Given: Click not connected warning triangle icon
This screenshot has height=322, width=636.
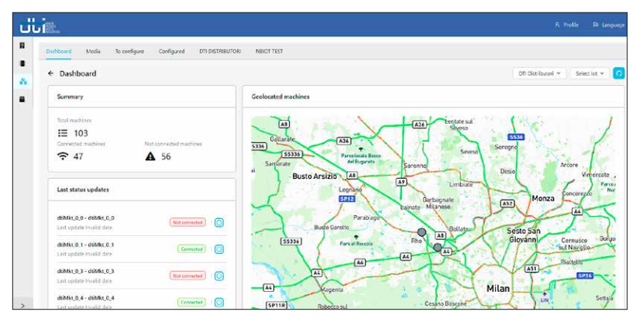Looking at the screenshot, I should pos(150,156).
